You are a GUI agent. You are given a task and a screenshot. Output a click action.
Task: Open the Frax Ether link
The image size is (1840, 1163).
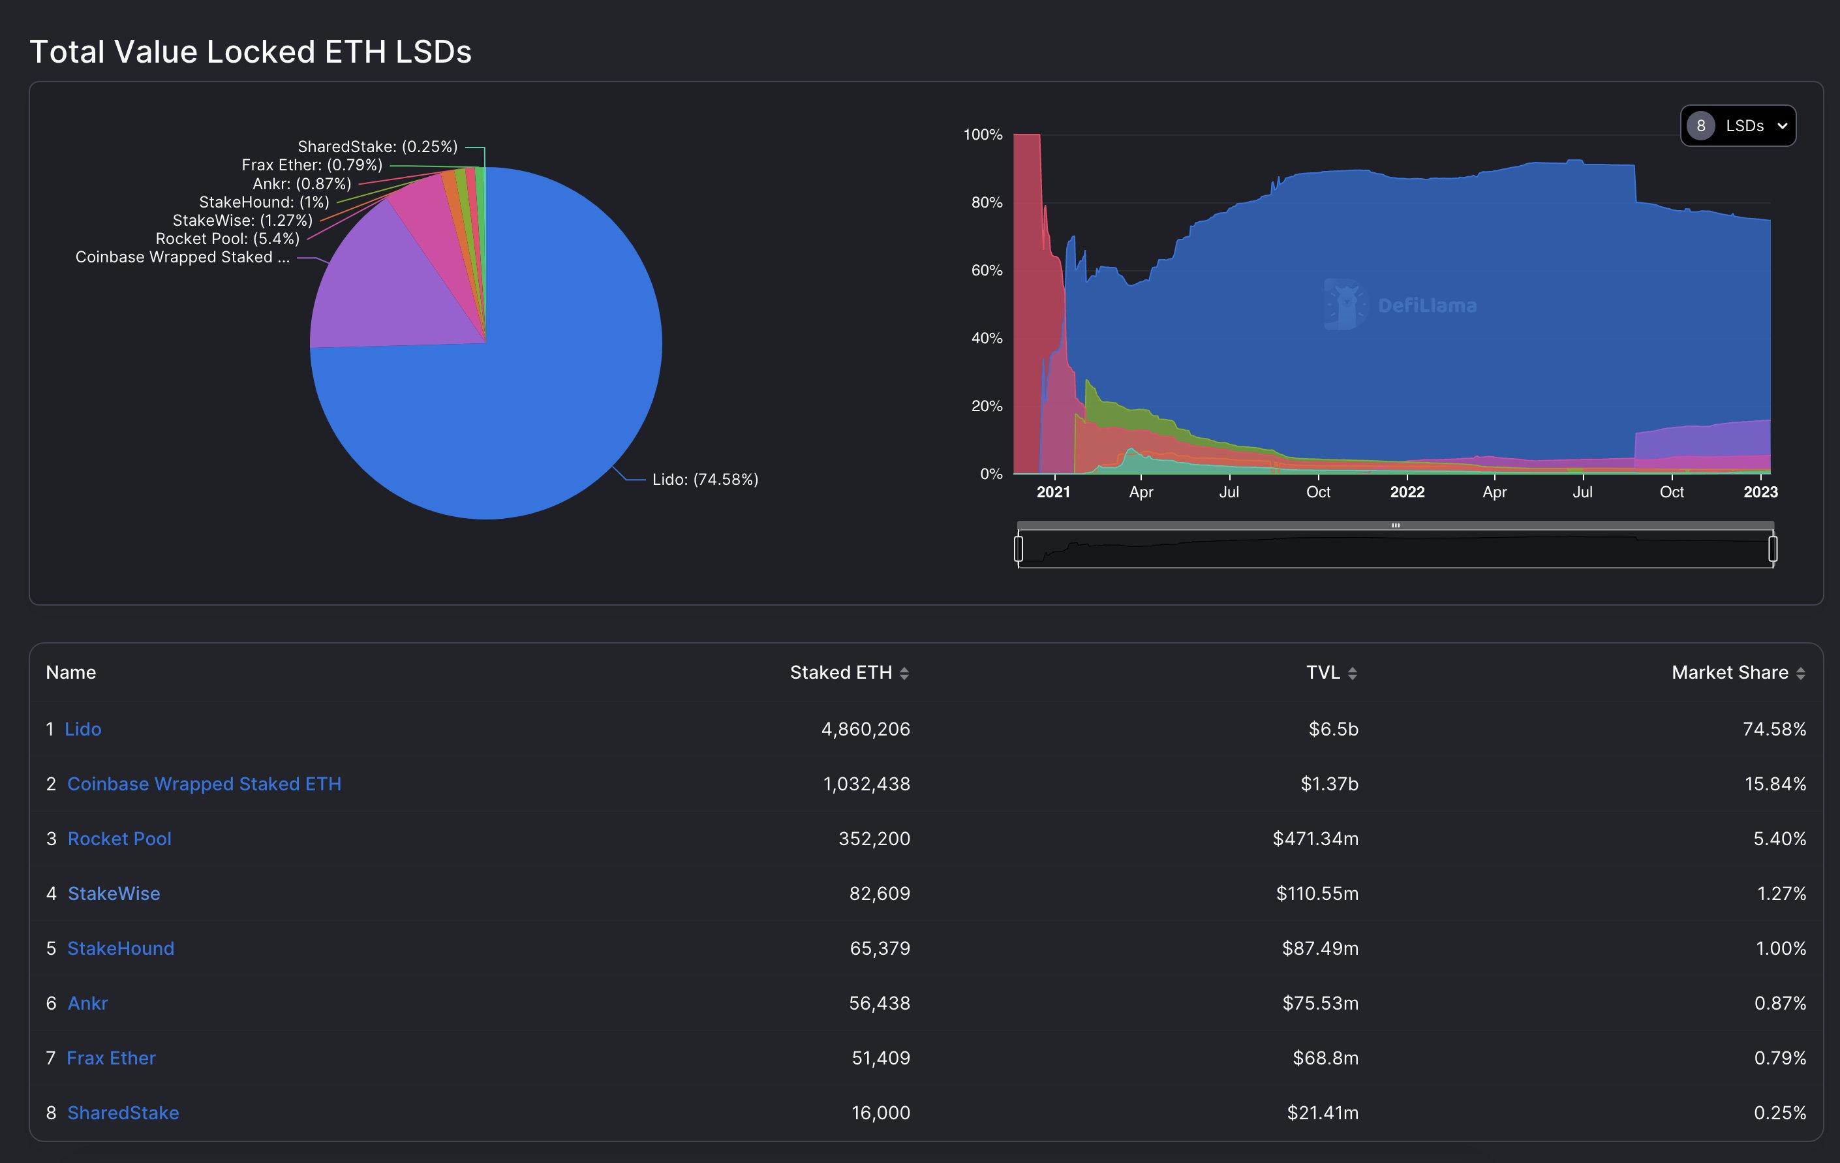[x=111, y=1059]
